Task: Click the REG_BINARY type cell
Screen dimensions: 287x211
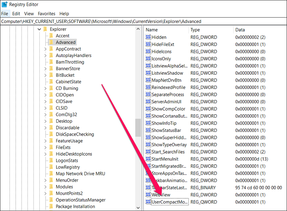Action: 203,188
